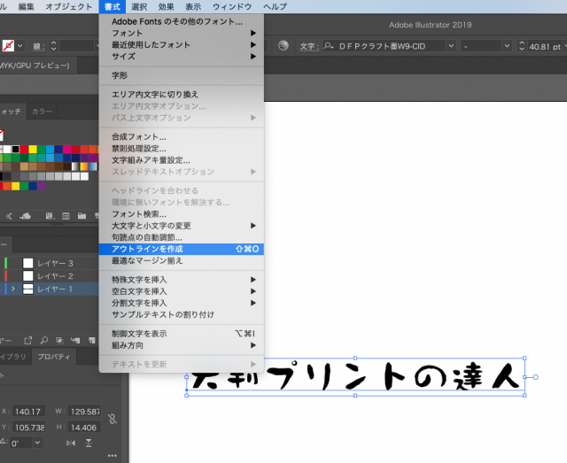The image size is (567, 463).
Task: Pick the magenta swatch in the top row
Action: pyautogui.click(x=67, y=149)
